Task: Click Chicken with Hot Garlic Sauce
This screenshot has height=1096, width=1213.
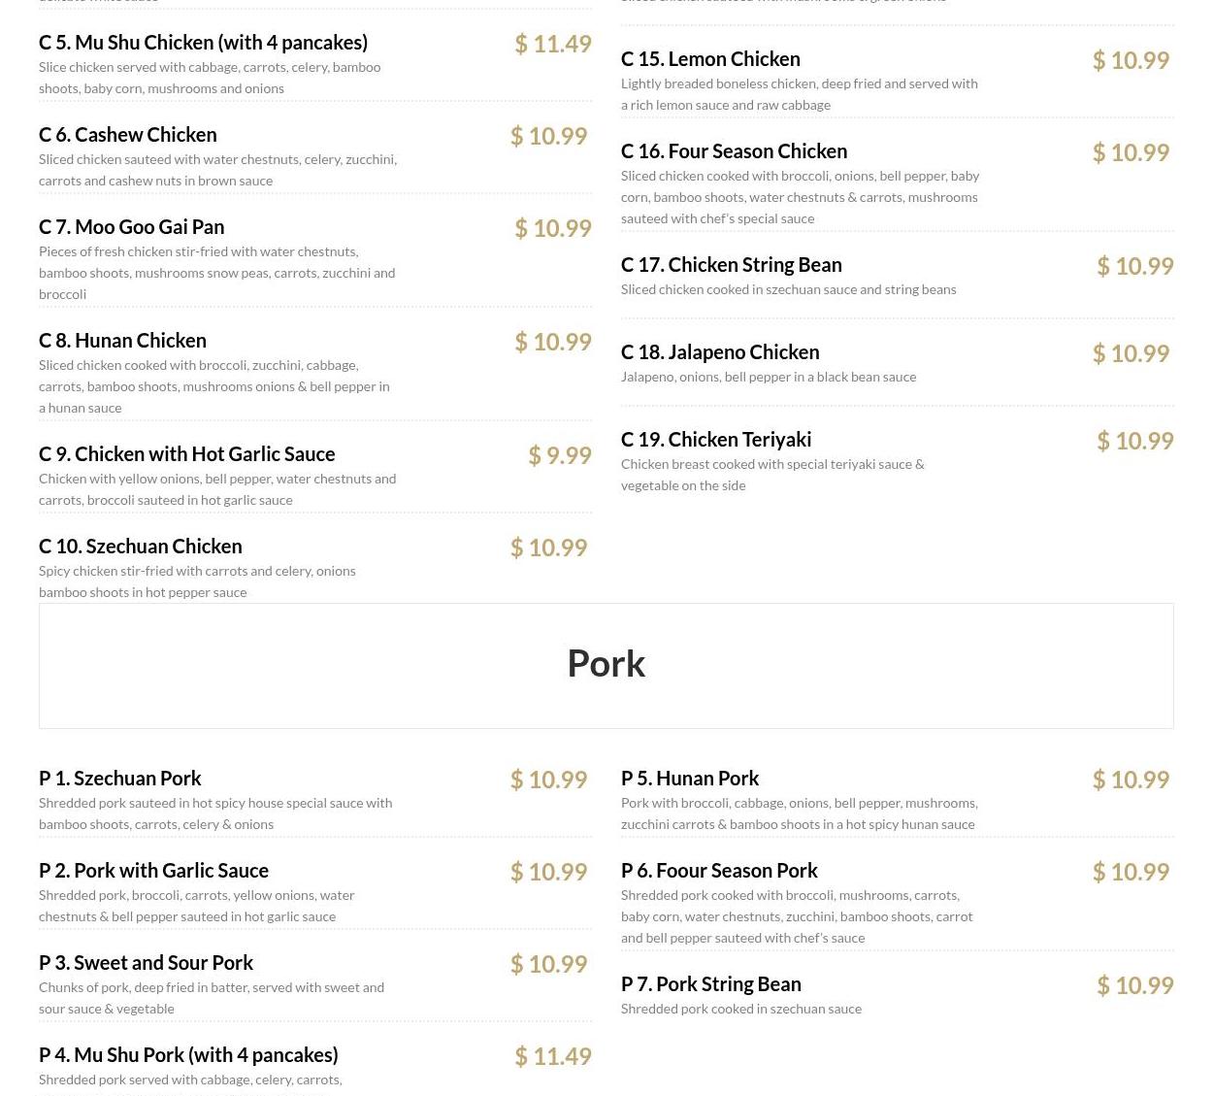Action: click(x=186, y=453)
